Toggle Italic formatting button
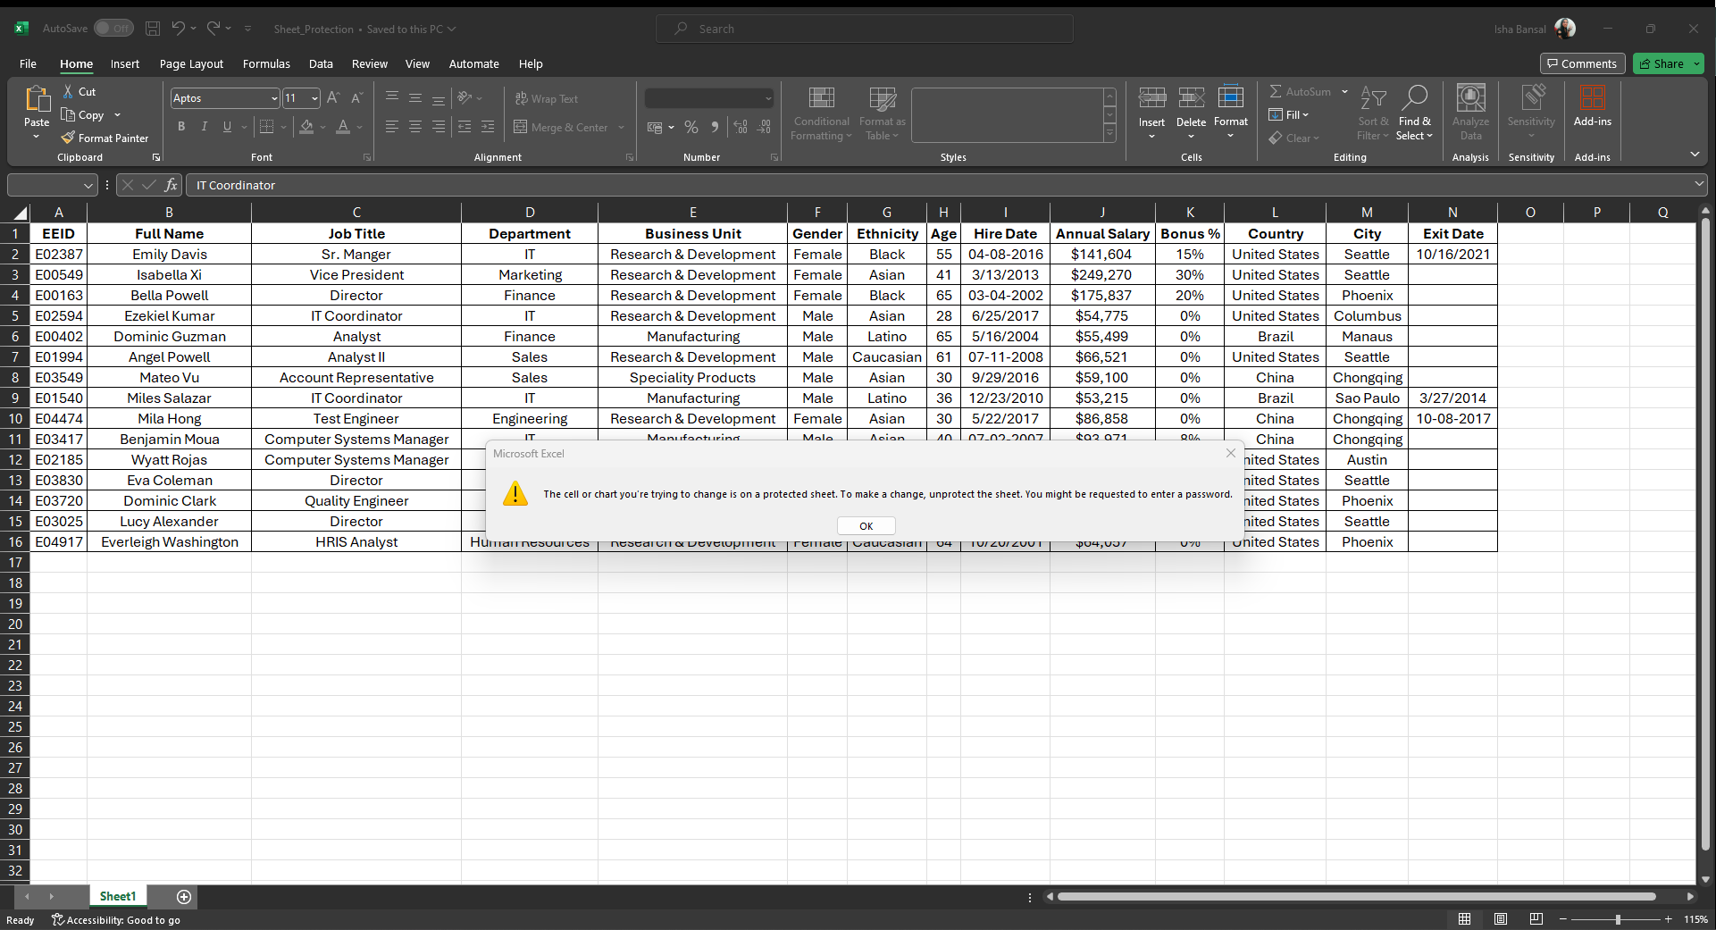This screenshot has width=1716, height=930. [x=205, y=127]
